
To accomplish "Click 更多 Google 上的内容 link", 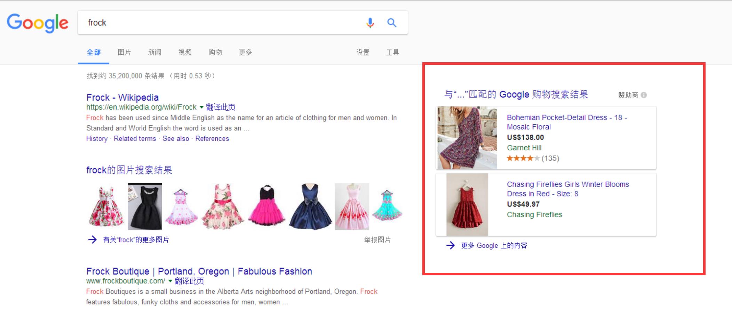I will click(x=494, y=246).
